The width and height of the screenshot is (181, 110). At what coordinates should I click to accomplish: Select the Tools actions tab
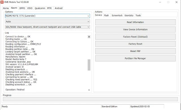click(138, 16)
